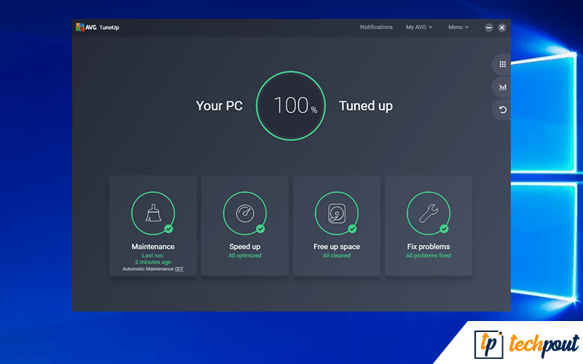Click the green checkmark badge on Fix problems

tap(444, 229)
